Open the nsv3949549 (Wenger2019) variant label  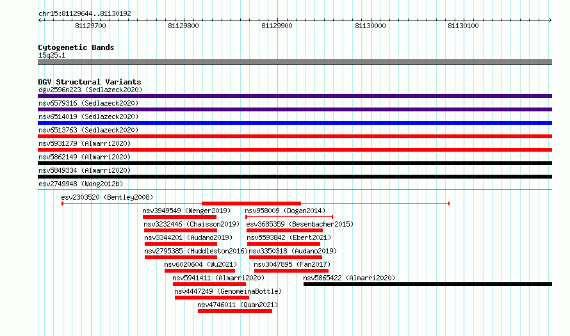186,211
